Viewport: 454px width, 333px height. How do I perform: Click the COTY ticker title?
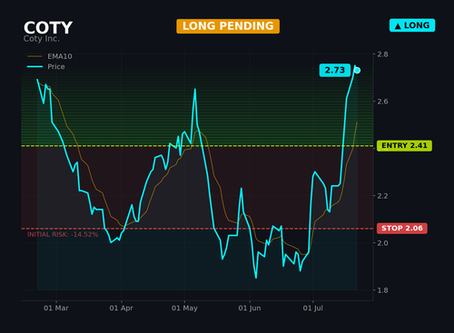(48, 28)
